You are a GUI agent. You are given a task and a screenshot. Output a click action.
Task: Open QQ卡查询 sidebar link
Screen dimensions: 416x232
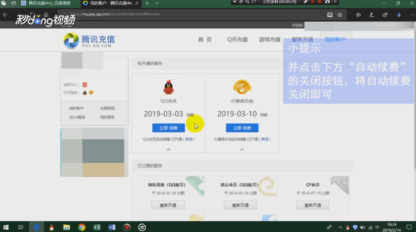77,117
